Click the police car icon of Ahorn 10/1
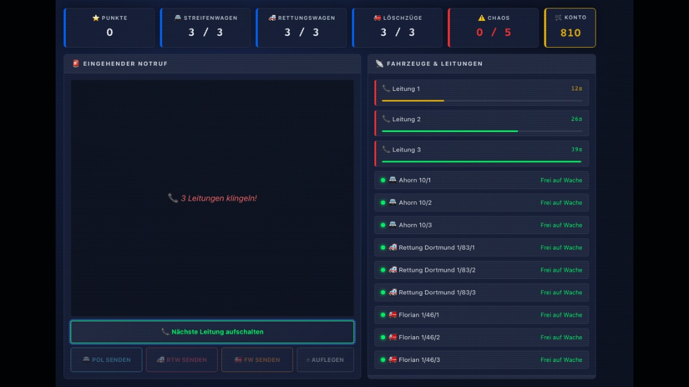Image resolution: width=689 pixels, height=387 pixels. pos(392,180)
